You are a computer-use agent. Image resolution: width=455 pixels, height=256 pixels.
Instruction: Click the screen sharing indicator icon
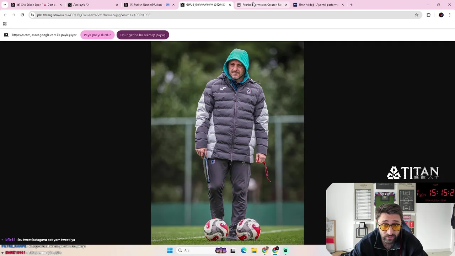(6, 35)
